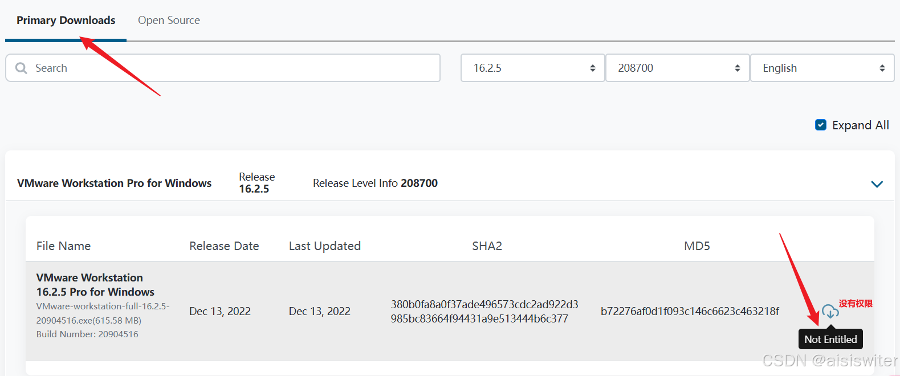The width and height of the screenshot is (900, 376).
Task: Switch to the Primary Downloads tab
Action: 66,21
